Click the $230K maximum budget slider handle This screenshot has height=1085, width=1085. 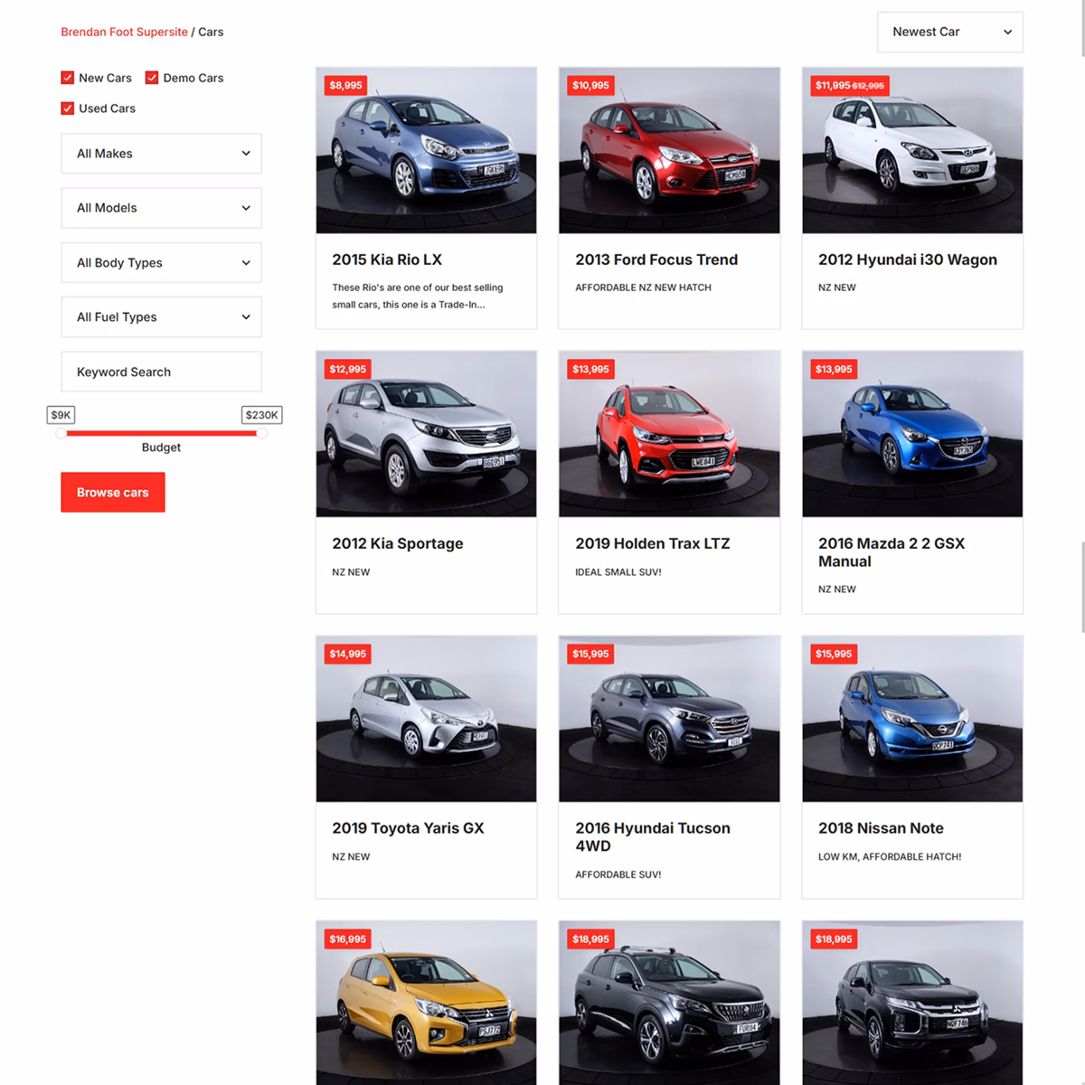click(261, 434)
